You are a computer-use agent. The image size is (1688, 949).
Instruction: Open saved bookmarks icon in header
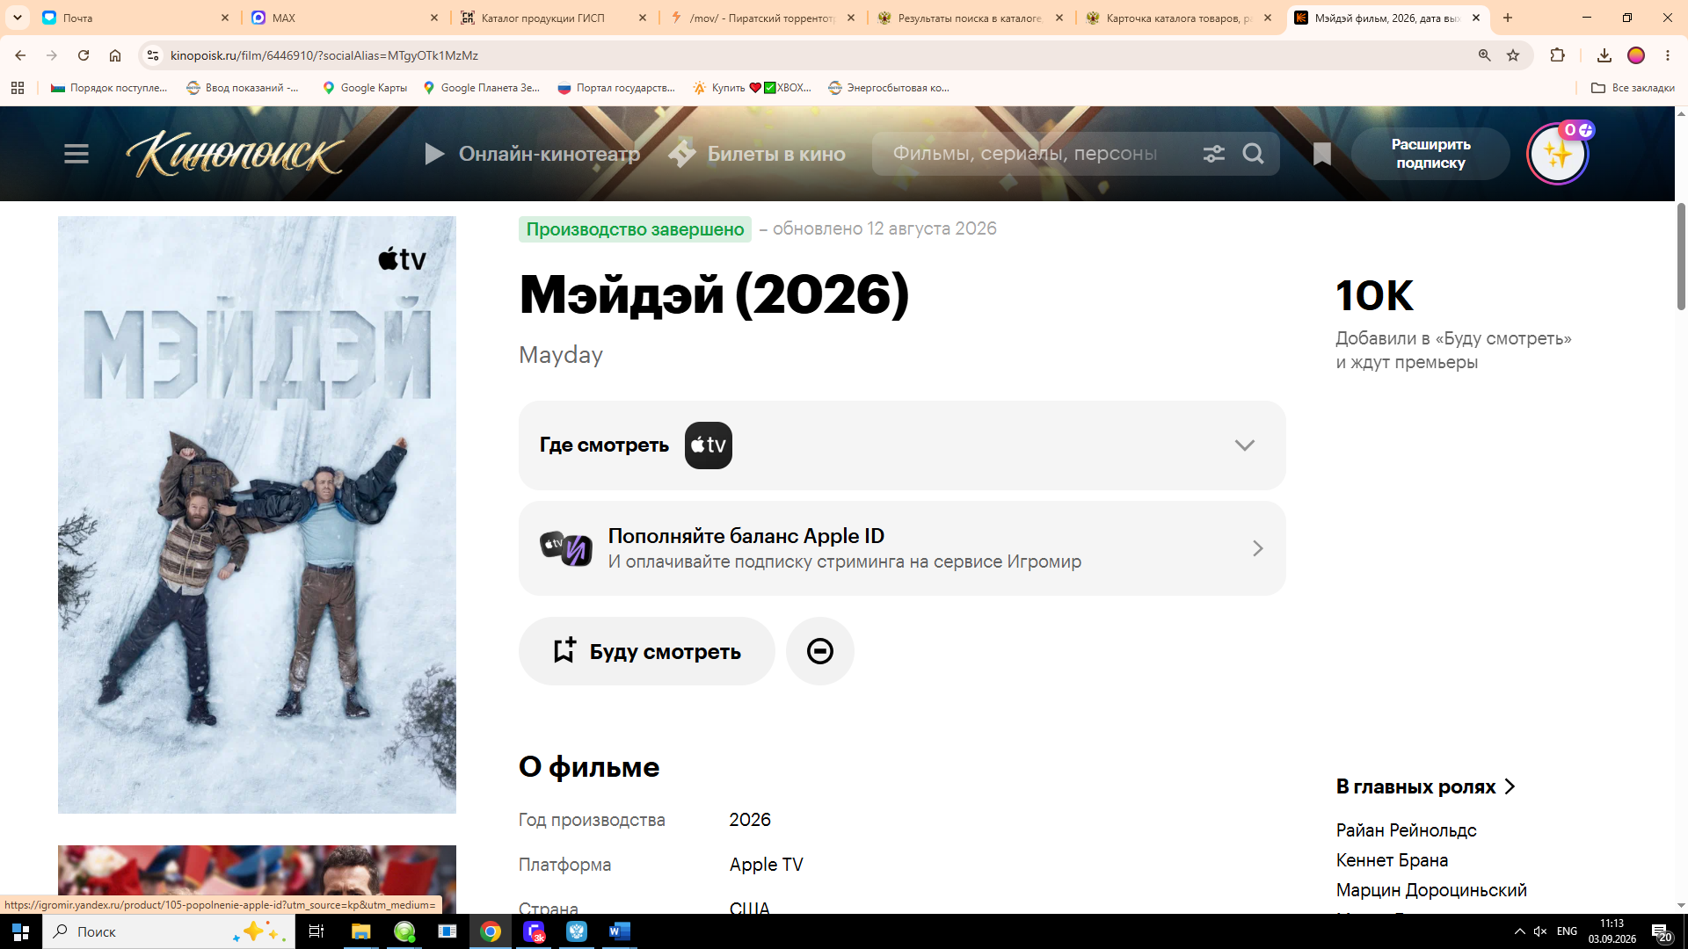[x=1321, y=155]
